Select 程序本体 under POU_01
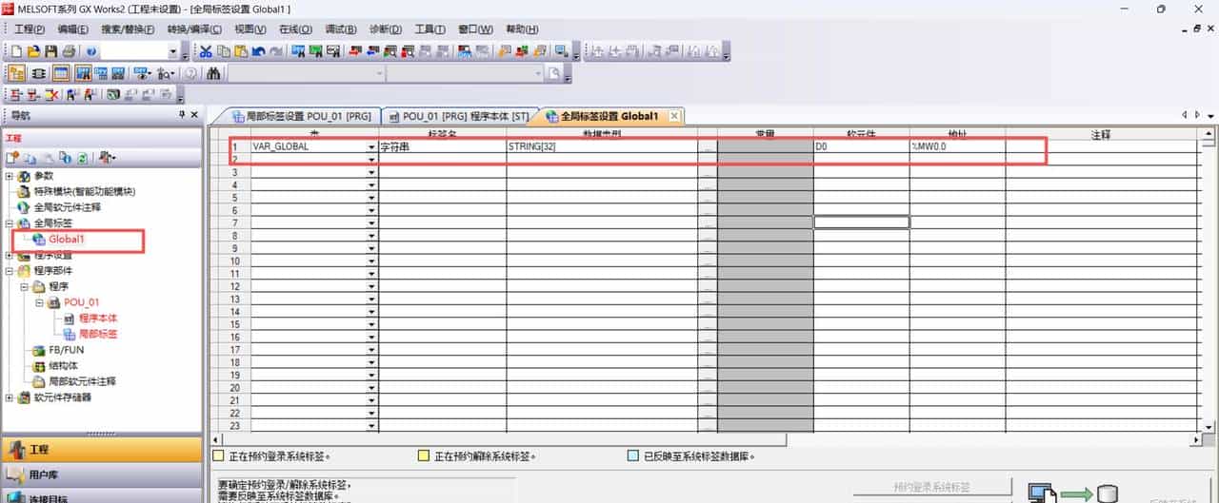Screen dimensions: 1219x503 98,318
